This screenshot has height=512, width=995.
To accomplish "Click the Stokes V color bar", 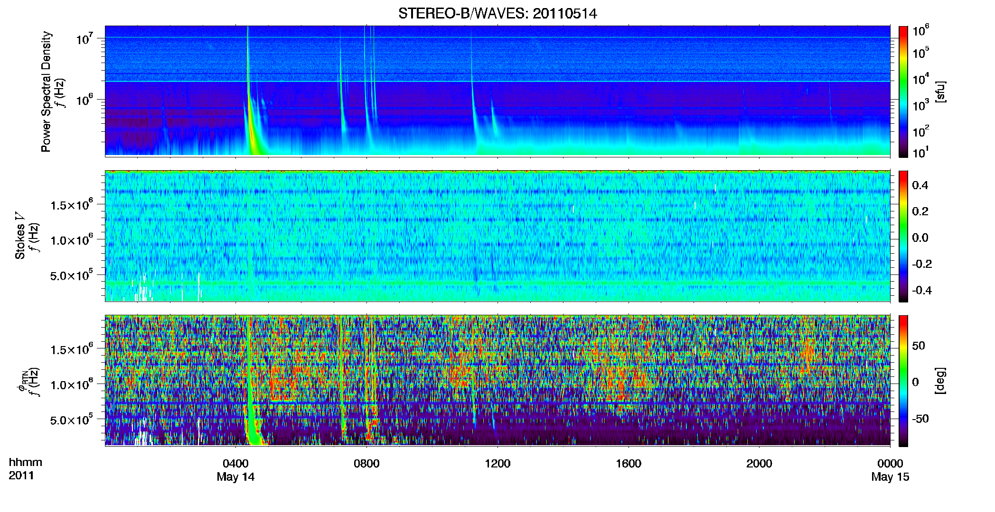I will coord(903,236).
